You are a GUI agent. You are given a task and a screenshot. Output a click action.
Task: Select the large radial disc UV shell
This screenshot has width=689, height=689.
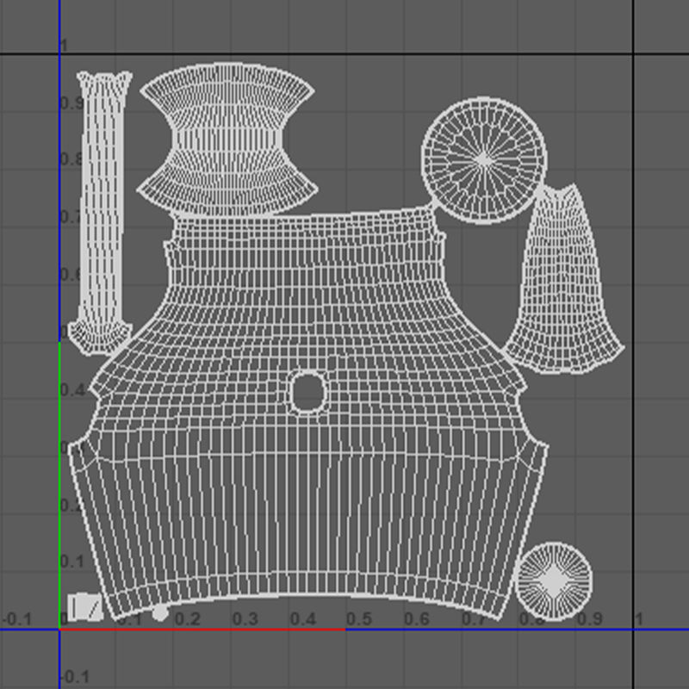pyautogui.click(x=484, y=160)
